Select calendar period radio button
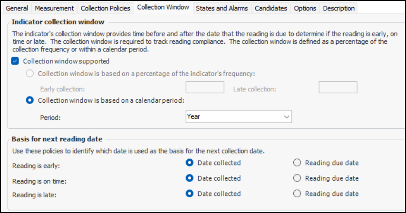The width and height of the screenshot is (406, 213). coord(30,100)
